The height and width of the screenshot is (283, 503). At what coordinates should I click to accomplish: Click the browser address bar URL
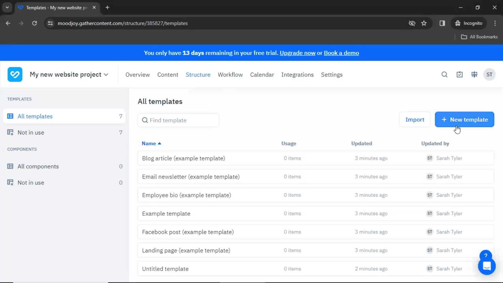(x=123, y=23)
